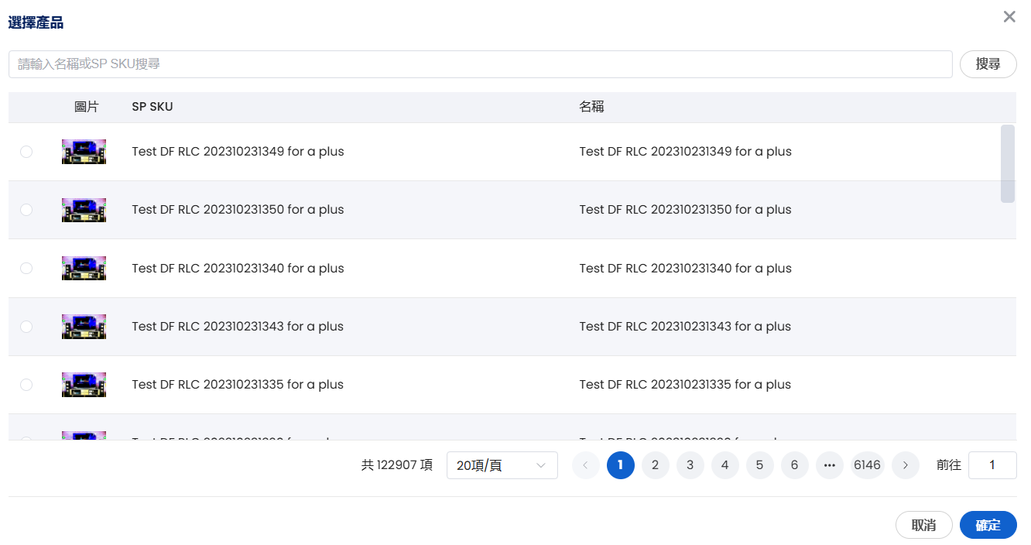This screenshot has height=545, width=1031.
Task: Click SP SKU cell 'Test DF RLC 202310231343 for a plus'
Action: pos(238,327)
